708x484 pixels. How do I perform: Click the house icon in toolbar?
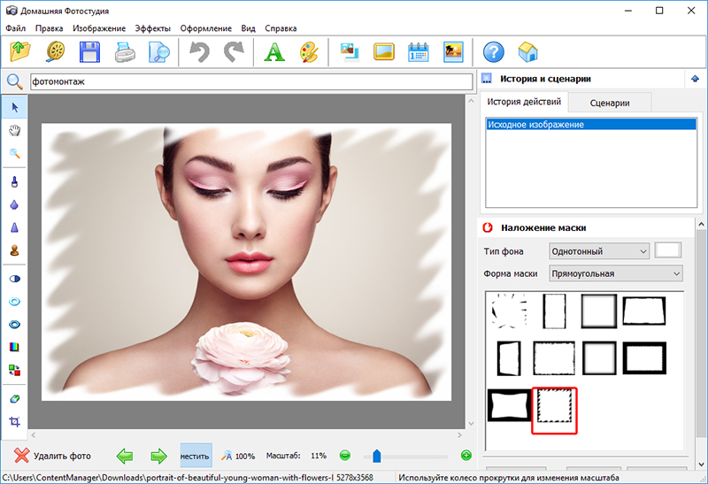[x=527, y=52]
